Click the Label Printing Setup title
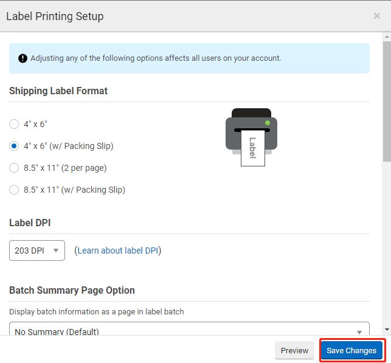The height and width of the screenshot is (363, 391). pos(55,16)
